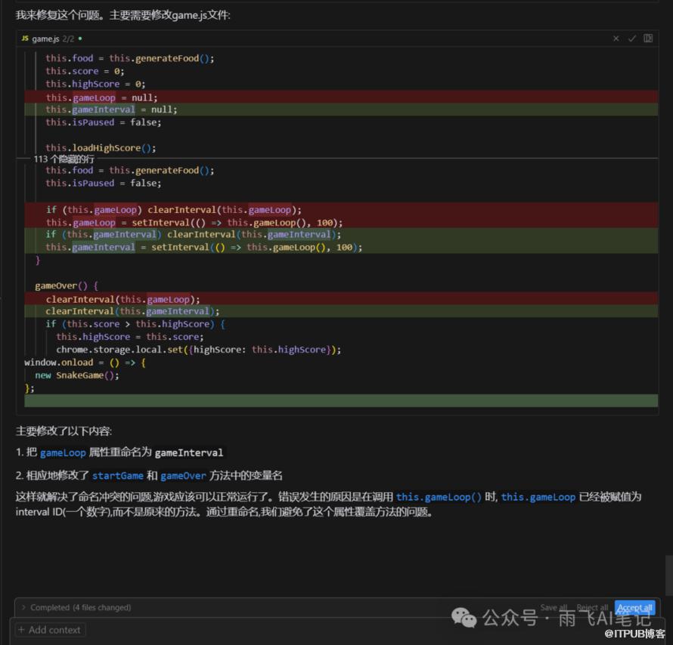Reject the game.js diff with X icon
673x645 pixels.
616,39
